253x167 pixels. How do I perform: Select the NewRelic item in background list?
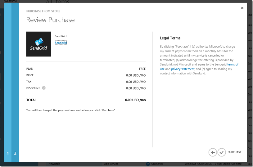[x=54, y=164]
